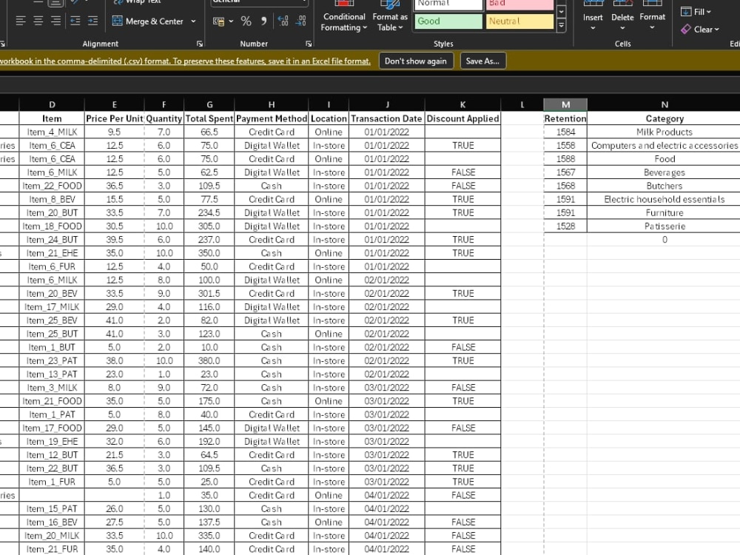Image resolution: width=740 pixels, height=555 pixels.
Task: Apply Good cell style
Action: [448, 21]
